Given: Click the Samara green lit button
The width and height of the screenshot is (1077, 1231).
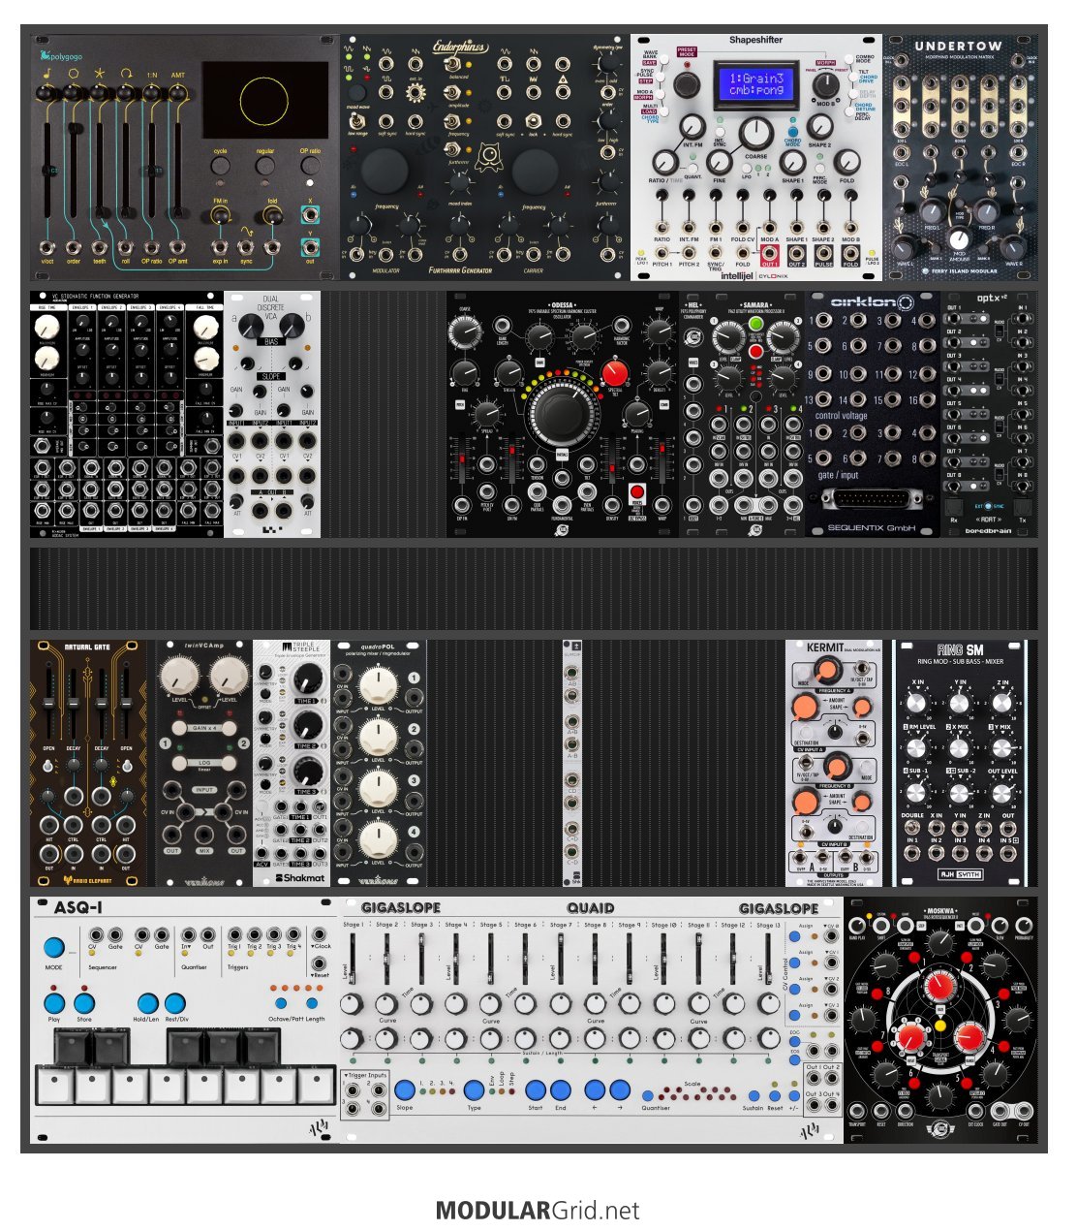Looking at the screenshot, I should [755, 322].
